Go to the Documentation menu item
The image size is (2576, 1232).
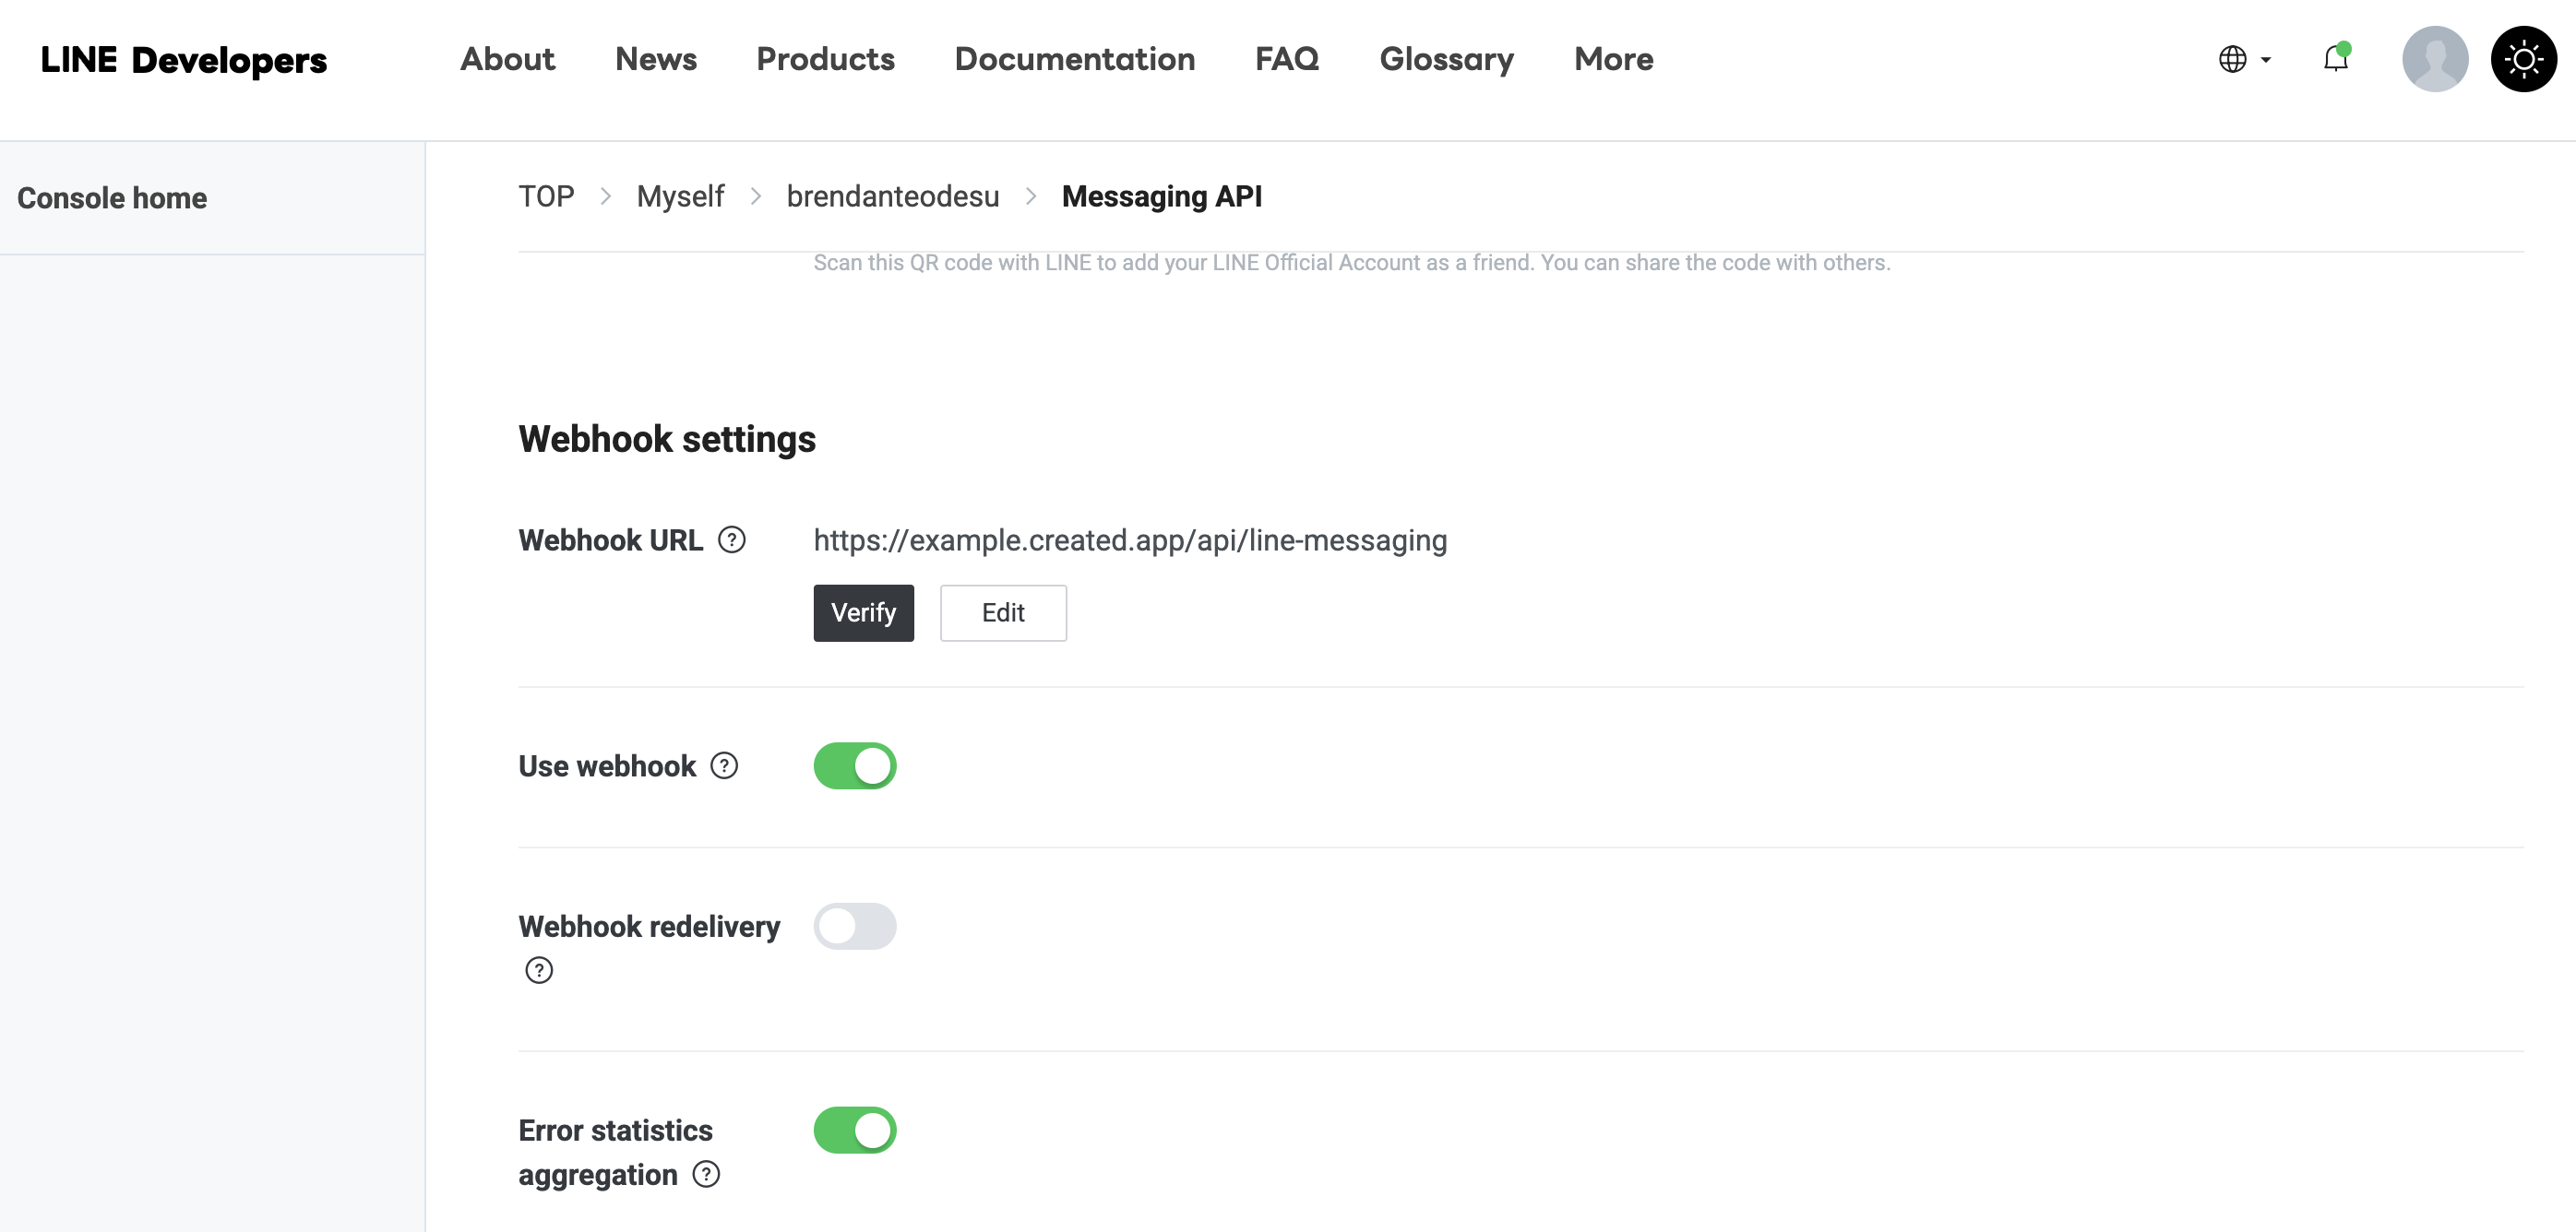pyautogui.click(x=1074, y=59)
